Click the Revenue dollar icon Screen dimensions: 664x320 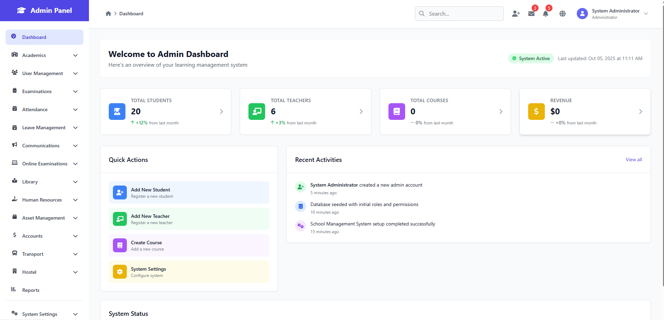point(536,112)
